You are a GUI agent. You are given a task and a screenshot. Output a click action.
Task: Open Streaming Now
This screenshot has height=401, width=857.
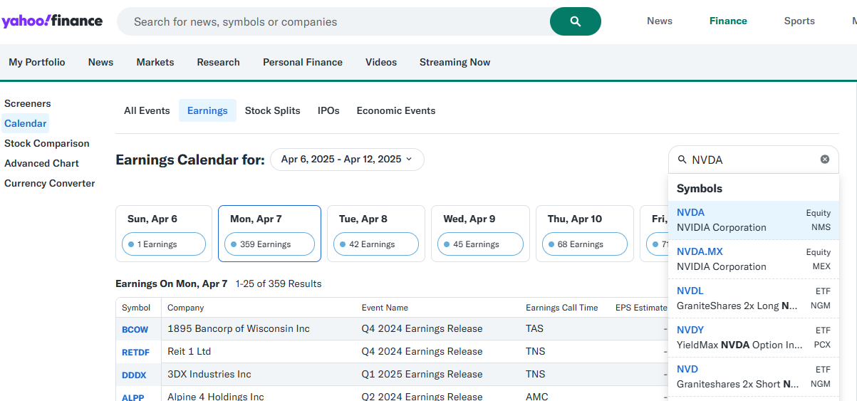[455, 62]
